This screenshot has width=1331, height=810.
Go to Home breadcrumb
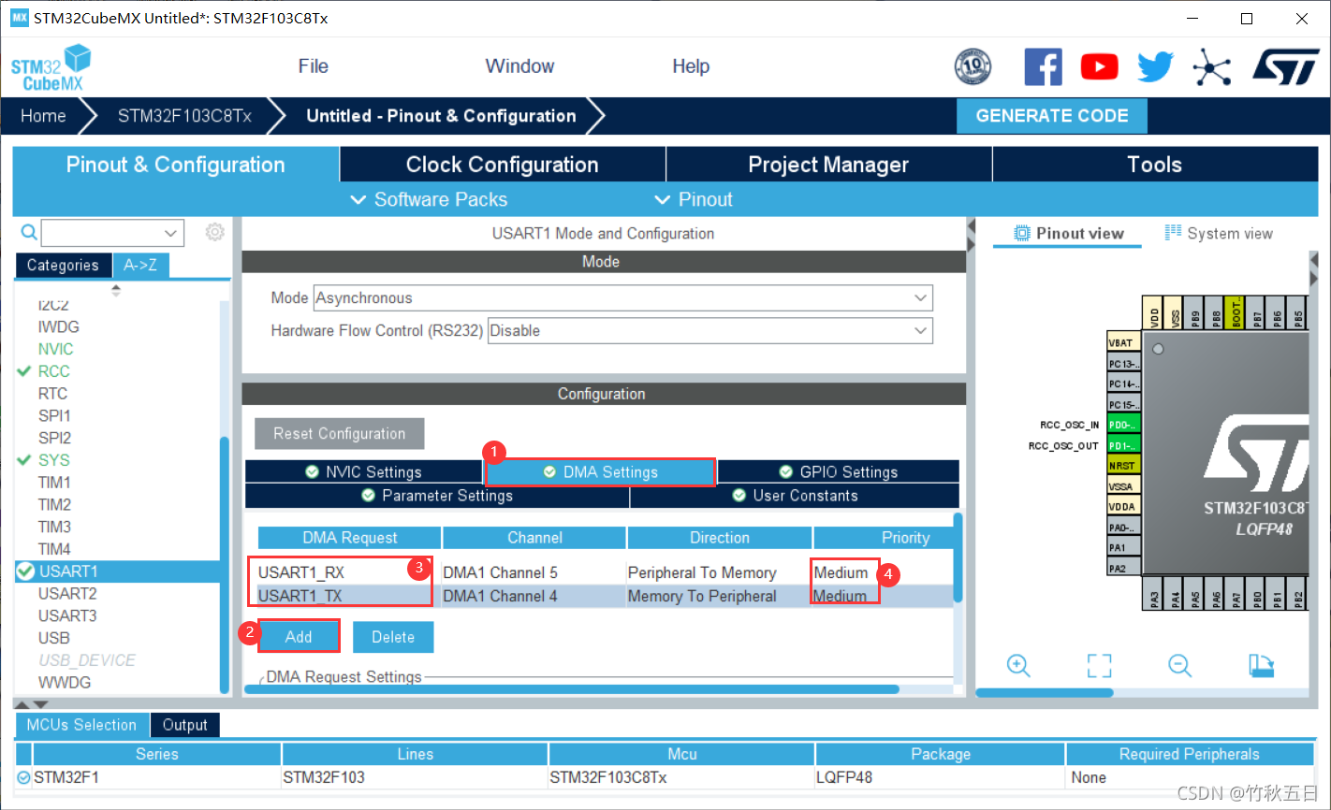(43, 116)
